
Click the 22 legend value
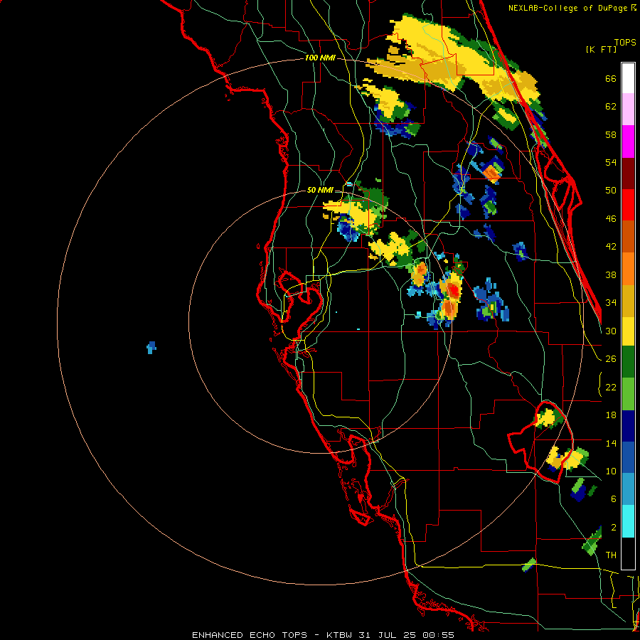tap(611, 387)
